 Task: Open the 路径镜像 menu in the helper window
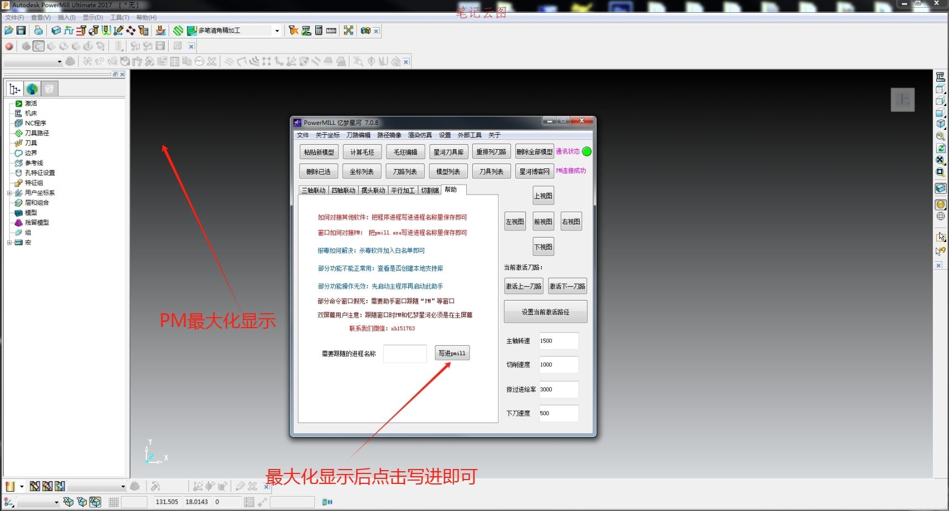tap(389, 135)
